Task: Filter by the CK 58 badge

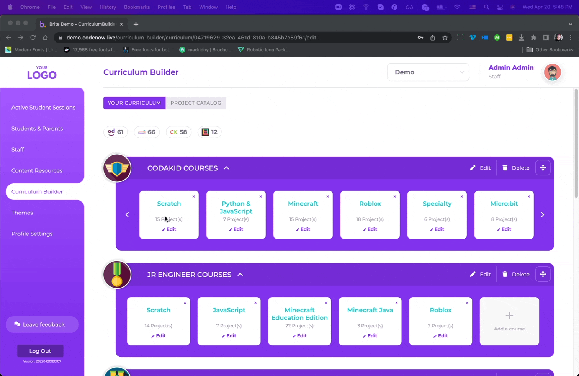Action: [x=178, y=132]
